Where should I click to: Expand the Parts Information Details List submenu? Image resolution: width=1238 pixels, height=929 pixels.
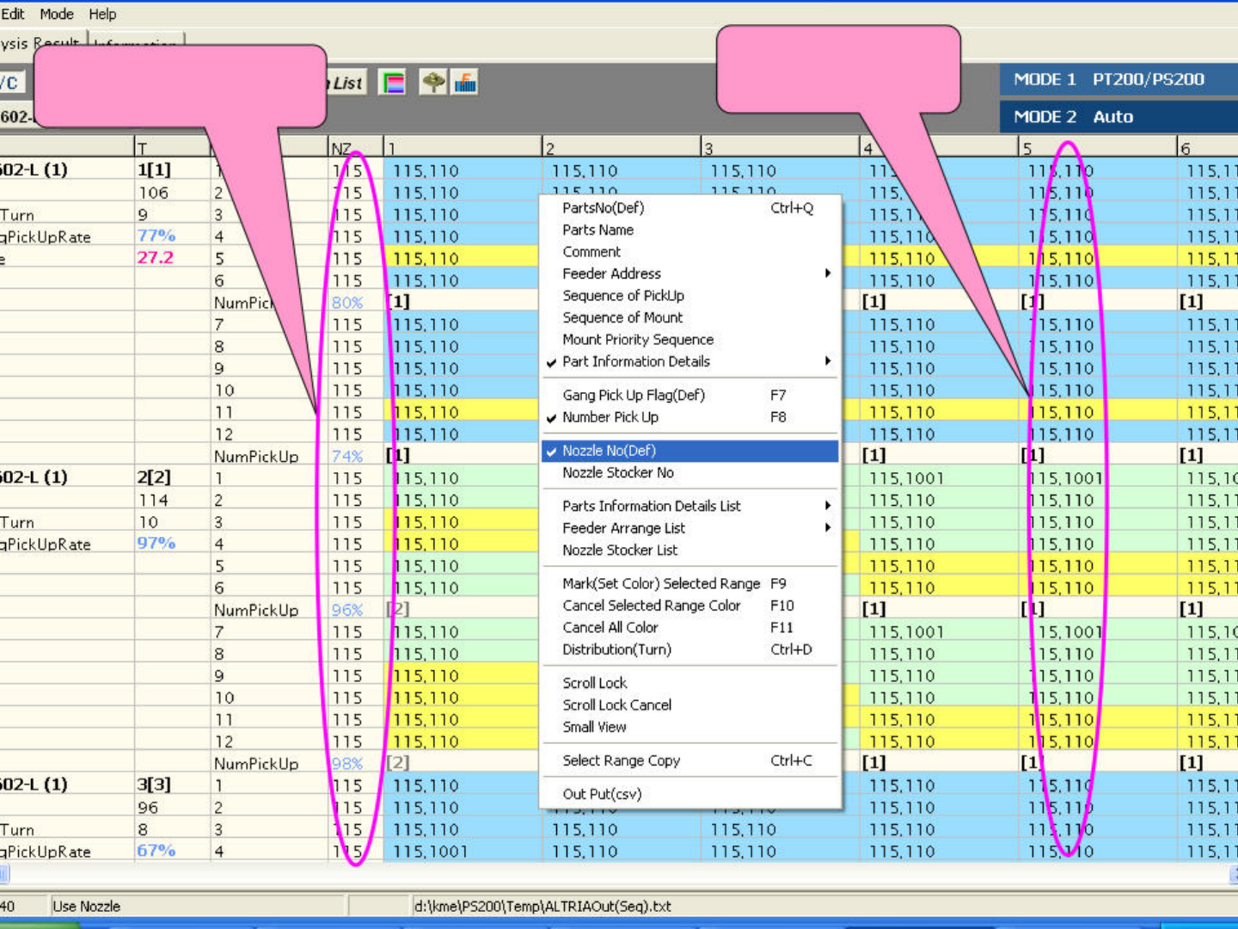(x=651, y=506)
